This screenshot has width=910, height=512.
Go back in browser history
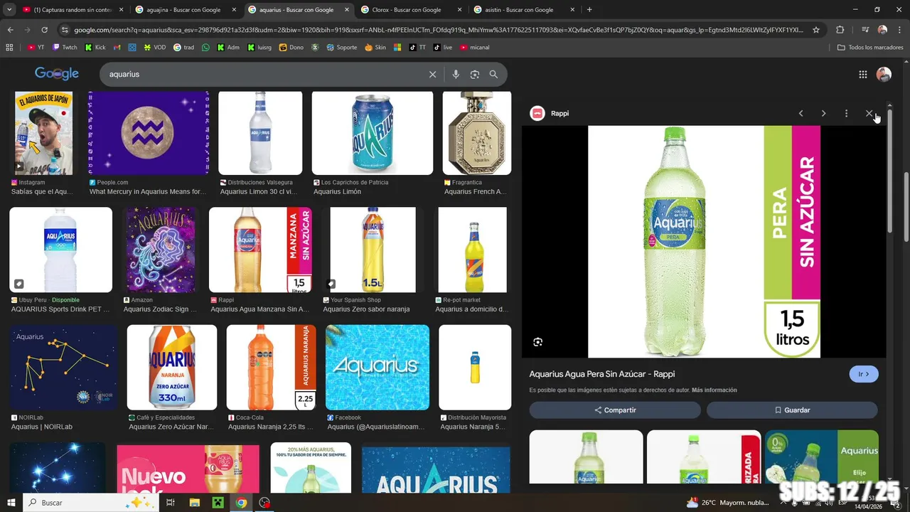point(10,30)
